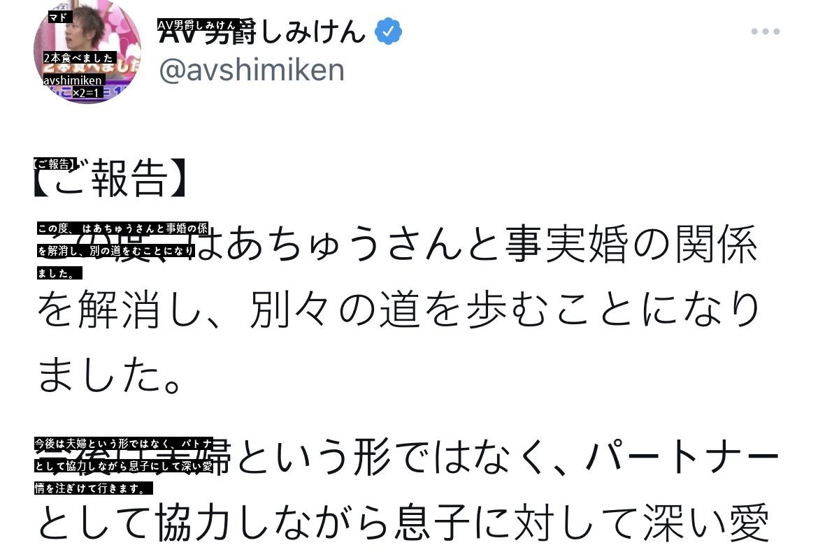Click the blue verified checkmark badge
This screenshot has width=818, height=559.
pos(389,32)
